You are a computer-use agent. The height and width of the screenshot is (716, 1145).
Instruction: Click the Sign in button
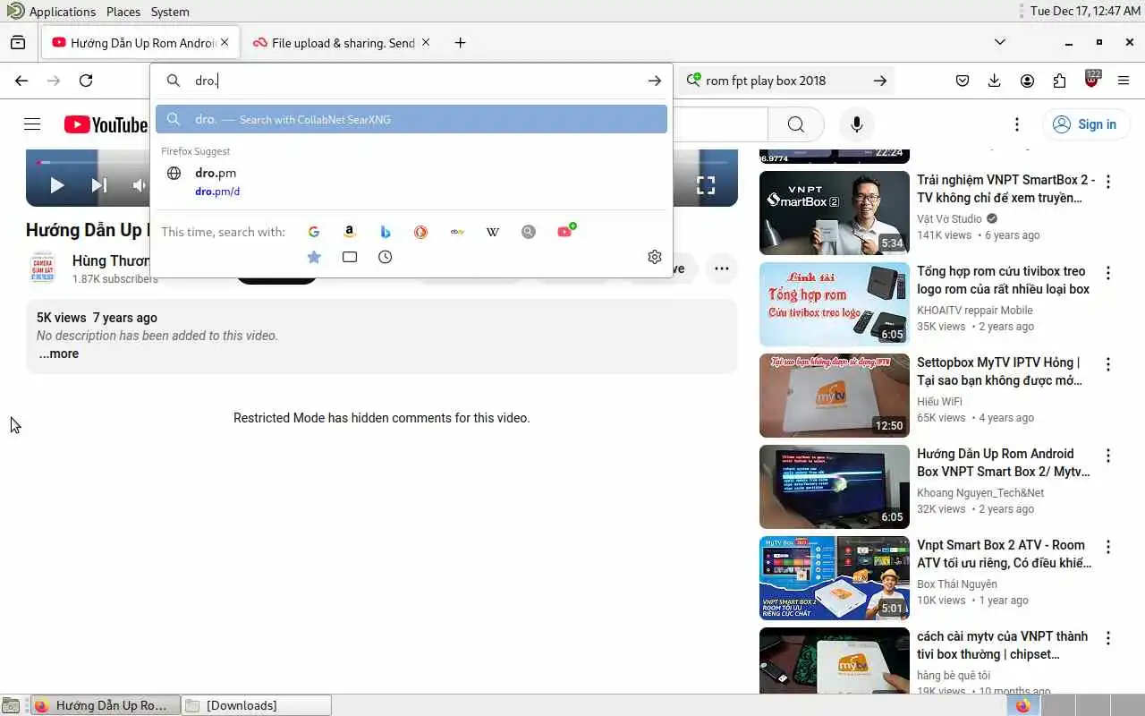pos(1086,124)
